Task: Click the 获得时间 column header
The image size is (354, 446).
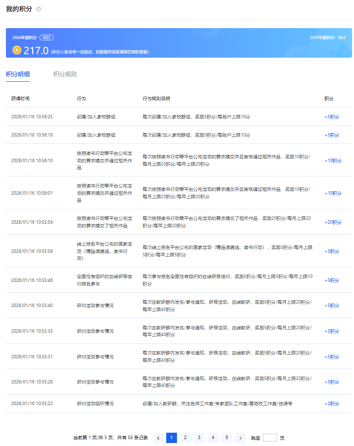Action: pyautogui.click(x=20, y=99)
